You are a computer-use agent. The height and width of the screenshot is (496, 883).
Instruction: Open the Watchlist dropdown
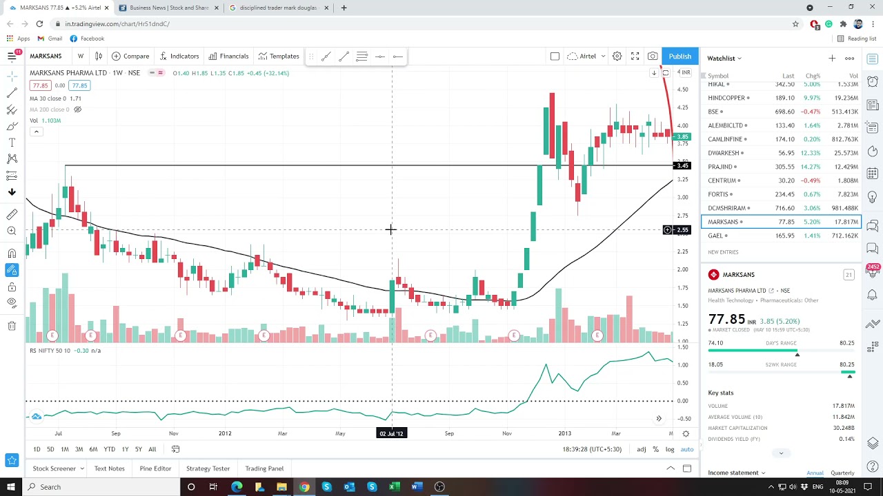[x=724, y=59]
